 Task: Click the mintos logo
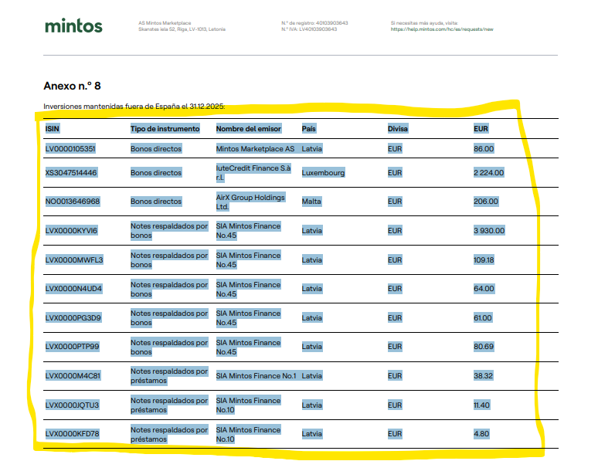pos(73,25)
